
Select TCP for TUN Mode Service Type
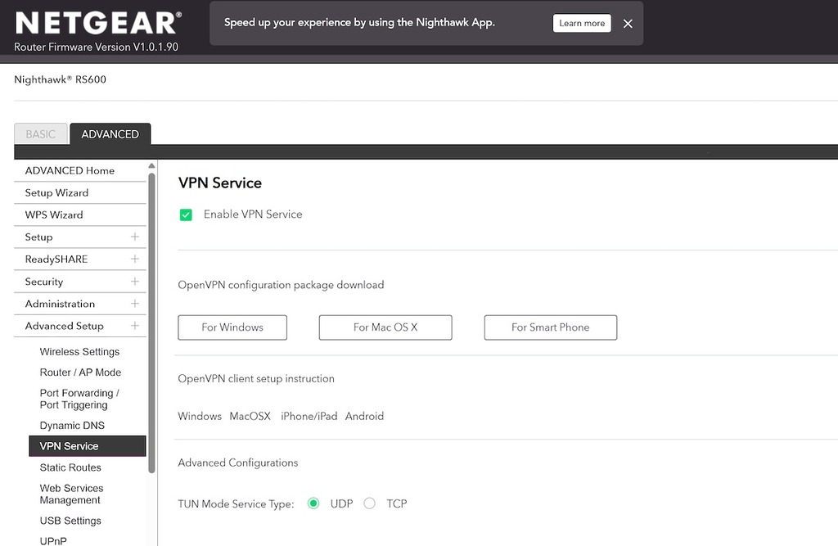click(x=369, y=503)
